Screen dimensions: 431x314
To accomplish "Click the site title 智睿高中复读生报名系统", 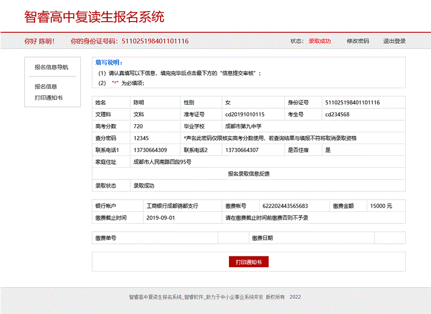I will tap(94, 17).
